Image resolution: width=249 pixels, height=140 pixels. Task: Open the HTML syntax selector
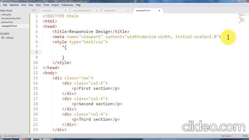coord(245,136)
